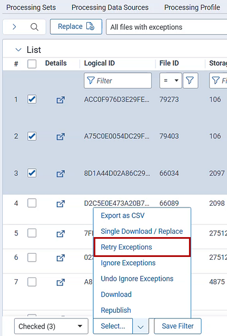Click File ID 66034 cell
The image size is (227, 336).
(169, 173)
